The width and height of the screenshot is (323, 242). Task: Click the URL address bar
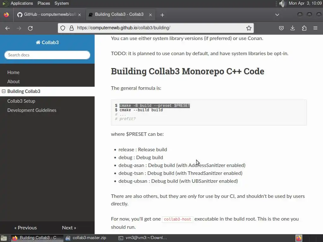click(x=156, y=28)
